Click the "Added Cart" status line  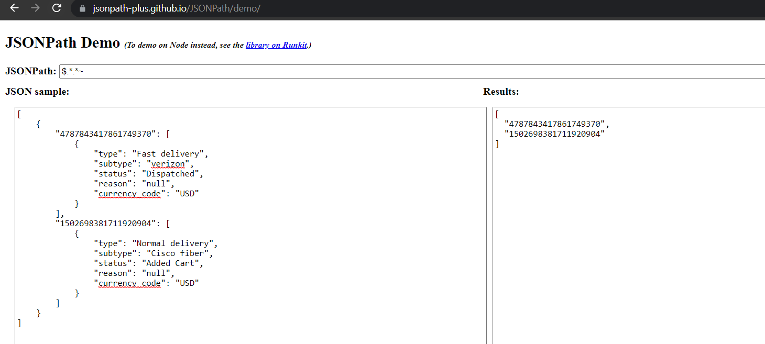pos(149,263)
